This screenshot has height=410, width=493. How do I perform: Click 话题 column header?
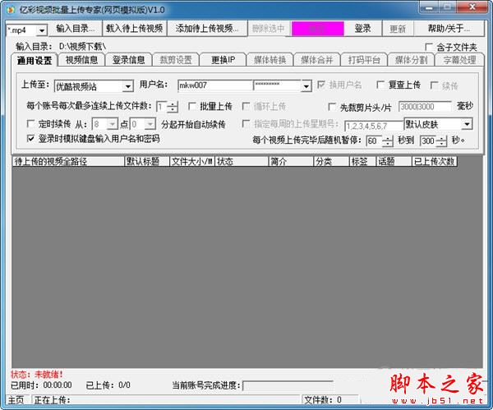coord(394,162)
